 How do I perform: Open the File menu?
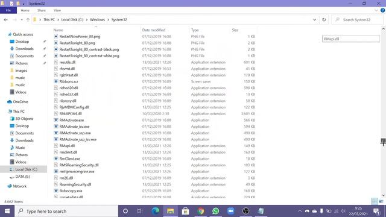pyautogui.click(x=8, y=10)
